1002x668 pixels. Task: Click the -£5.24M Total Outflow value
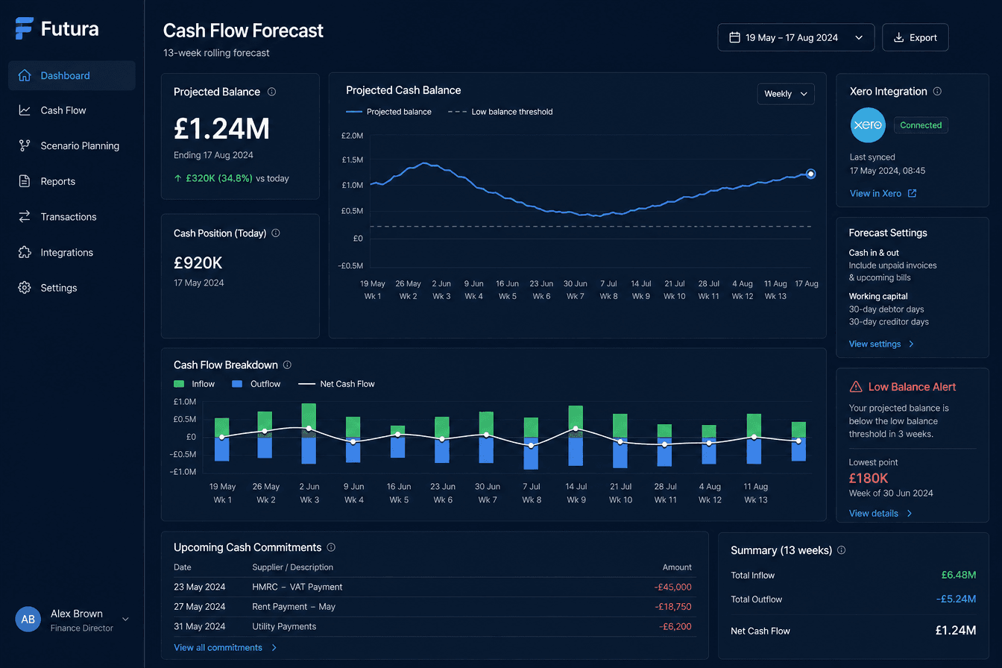[x=956, y=599]
